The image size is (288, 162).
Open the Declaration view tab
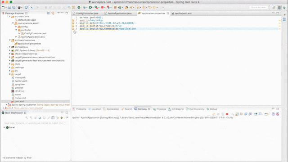coord(112,109)
